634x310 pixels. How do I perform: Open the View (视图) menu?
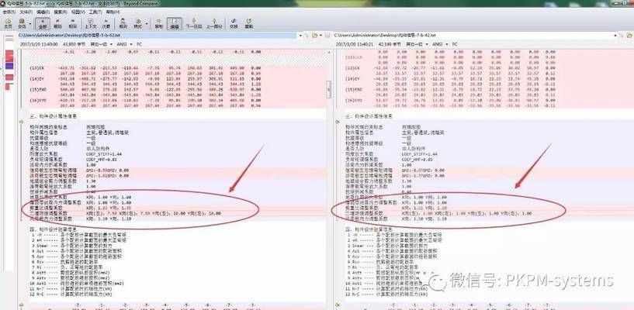(78, 12)
